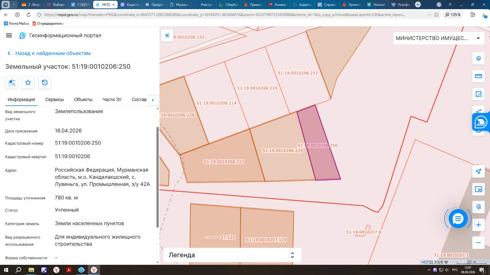
Task: Center the map on my location arrow
Action: [x=479, y=171]
